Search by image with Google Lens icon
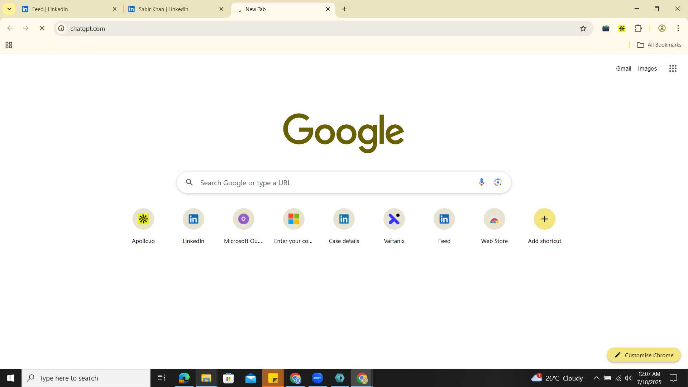 click(498, 182)
